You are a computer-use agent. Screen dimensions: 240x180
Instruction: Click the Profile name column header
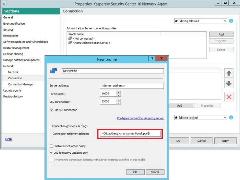coord(113,34)
